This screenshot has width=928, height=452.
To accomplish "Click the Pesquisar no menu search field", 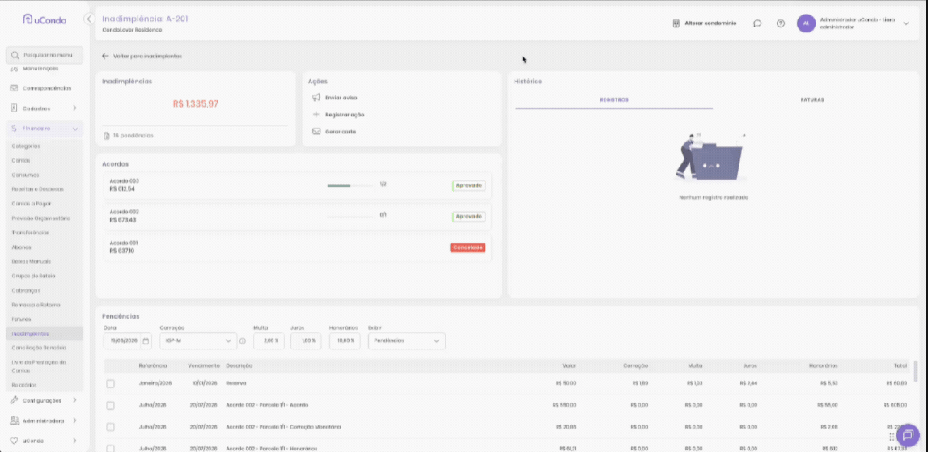I will pos(44,55).
